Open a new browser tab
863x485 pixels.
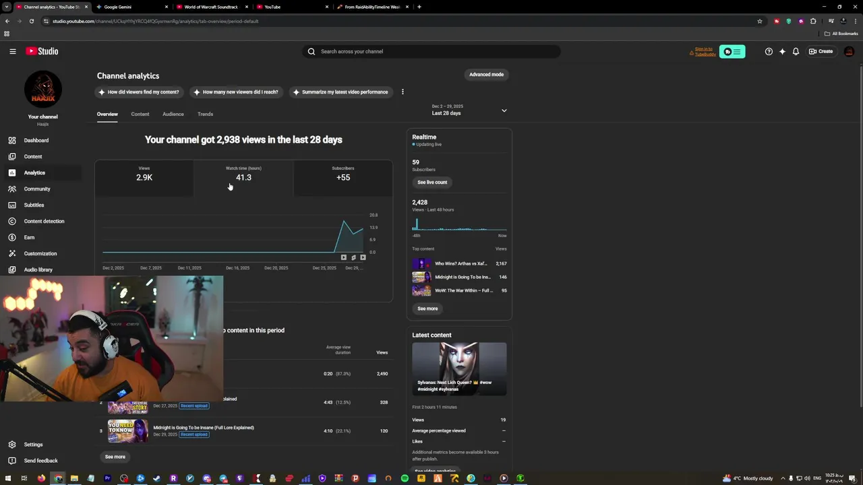click(419, 7)
